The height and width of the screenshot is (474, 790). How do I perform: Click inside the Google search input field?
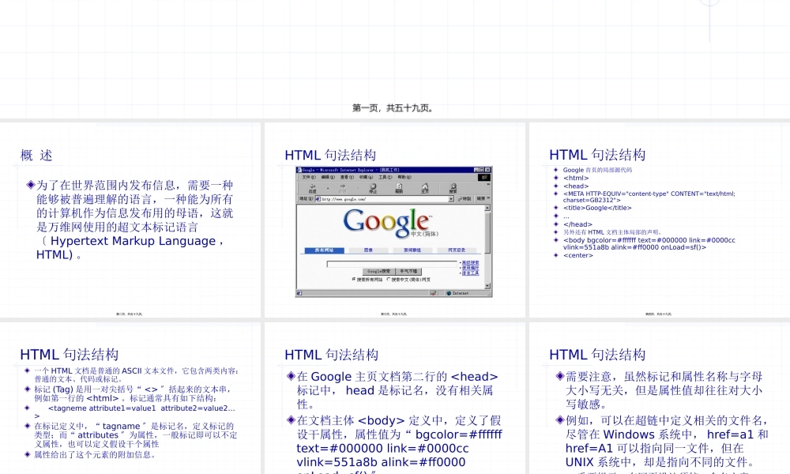coord(391,263)
